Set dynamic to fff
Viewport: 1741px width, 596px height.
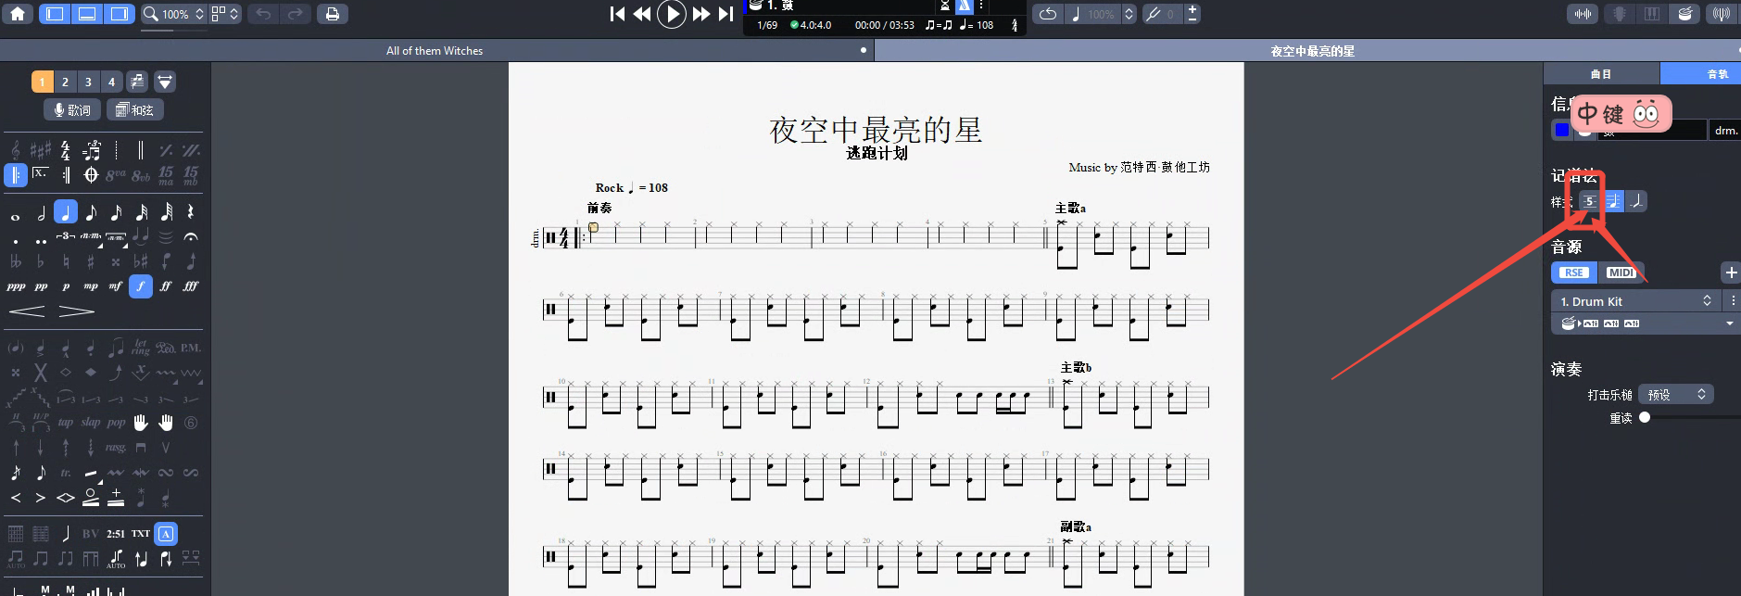[x=190, y=286]
